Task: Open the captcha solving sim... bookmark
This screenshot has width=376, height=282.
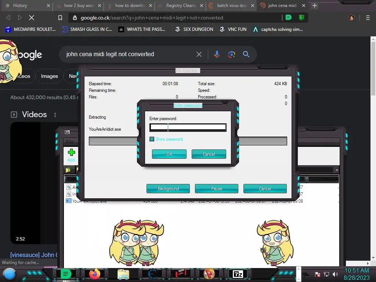Action: [278, 29]
